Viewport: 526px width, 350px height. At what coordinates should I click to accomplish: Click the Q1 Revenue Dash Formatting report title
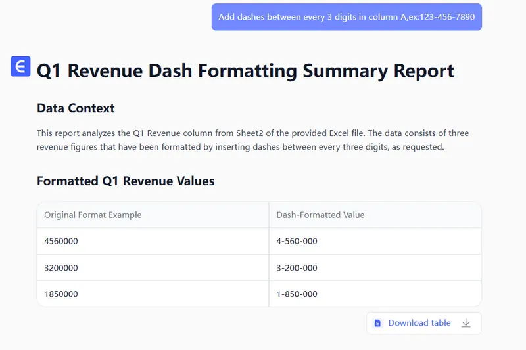pyautogui.click(x=245, y=70)
